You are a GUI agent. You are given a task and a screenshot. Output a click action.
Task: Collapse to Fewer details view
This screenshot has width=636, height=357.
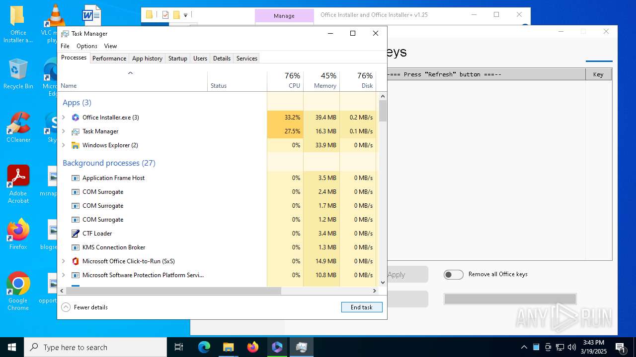point(84,307)
